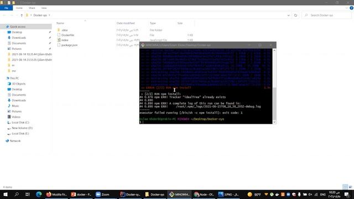
Task: Sort files by Date modified column
Action: click(126, 23)
